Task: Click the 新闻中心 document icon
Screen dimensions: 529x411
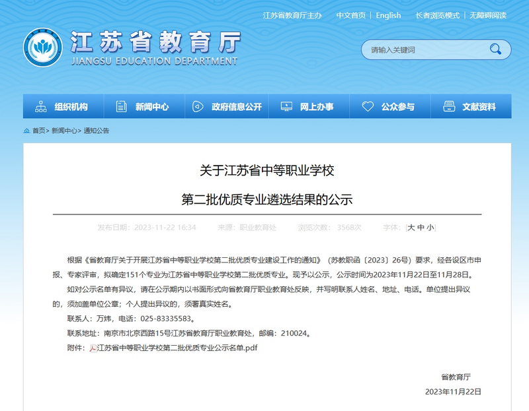Action: (120, 105)
